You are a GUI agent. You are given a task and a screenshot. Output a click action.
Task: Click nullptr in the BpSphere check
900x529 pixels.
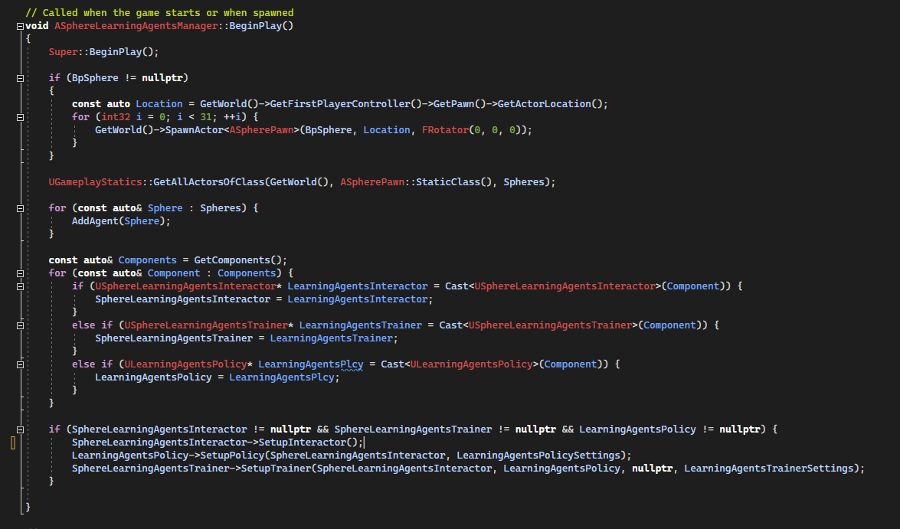coord(162,77)
